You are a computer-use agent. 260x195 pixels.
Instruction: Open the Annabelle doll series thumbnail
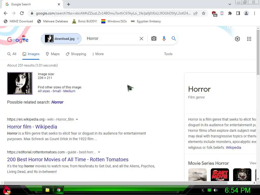(242, 175)
